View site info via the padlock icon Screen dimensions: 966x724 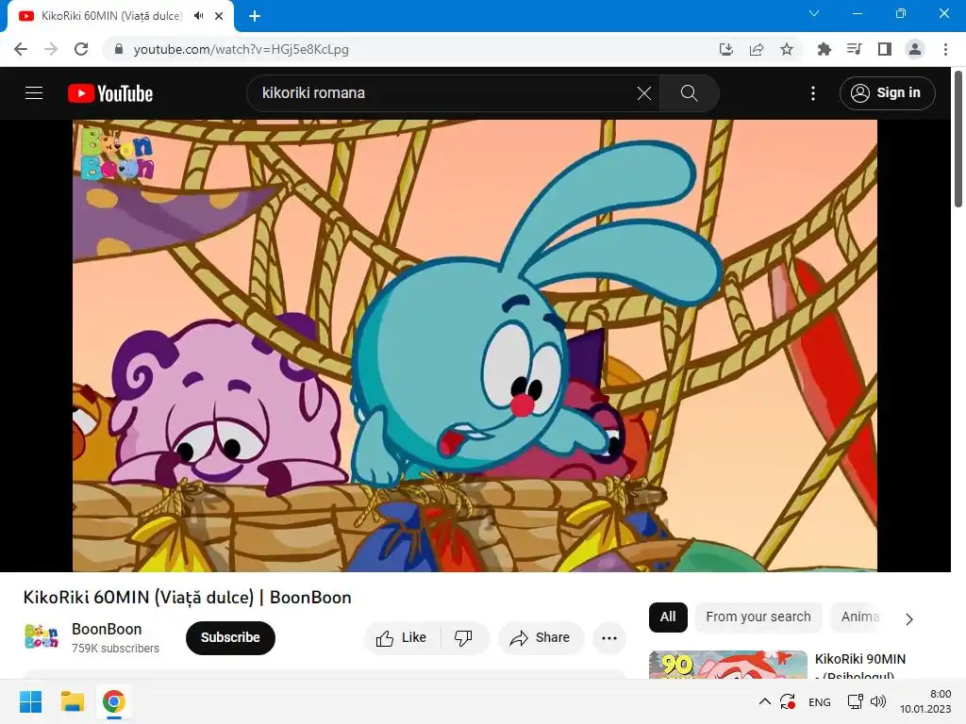(x=119, y=49)
